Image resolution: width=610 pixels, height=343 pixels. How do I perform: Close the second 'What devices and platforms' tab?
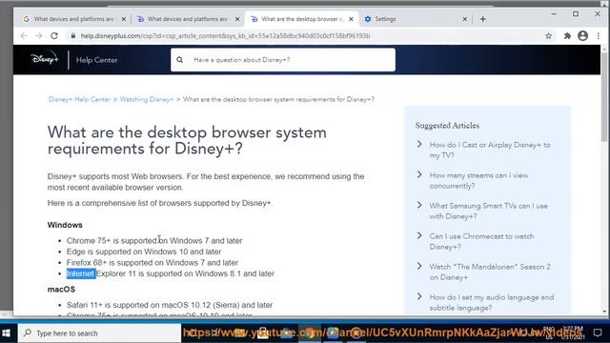click(237, 19)
